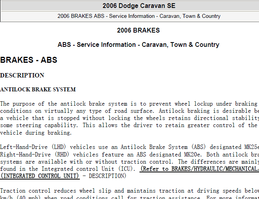Click the line starting 'Right-Hand-Drive (RHD) vehicles'
This screenshot has height=199, width=259.
tap(129, 155)
